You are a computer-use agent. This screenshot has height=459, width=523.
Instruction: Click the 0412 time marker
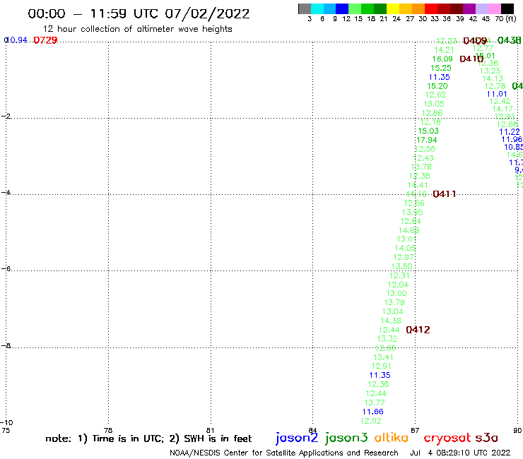pos(418,330)
